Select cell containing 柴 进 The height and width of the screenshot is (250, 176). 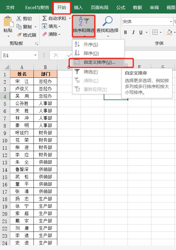point(22,148)
